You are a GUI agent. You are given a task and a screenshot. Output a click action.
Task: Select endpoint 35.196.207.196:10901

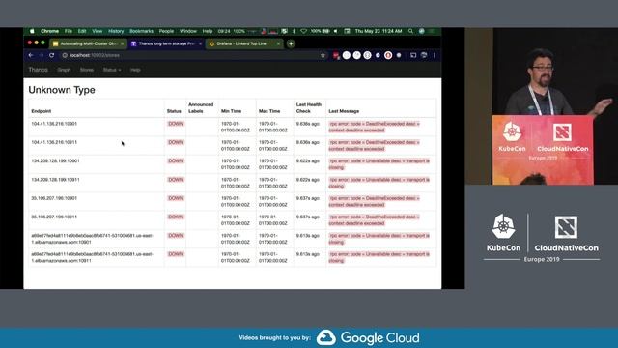pos(54,198)
